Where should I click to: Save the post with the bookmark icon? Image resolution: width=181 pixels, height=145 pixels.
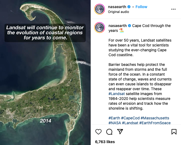pos(174,132)
